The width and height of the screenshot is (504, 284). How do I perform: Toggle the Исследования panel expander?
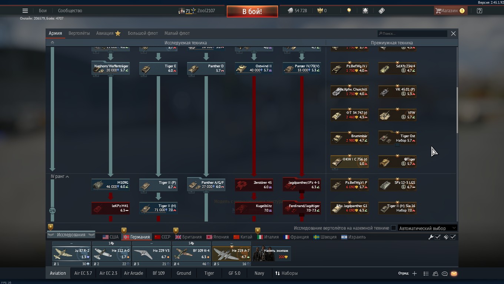pos(71,235)
